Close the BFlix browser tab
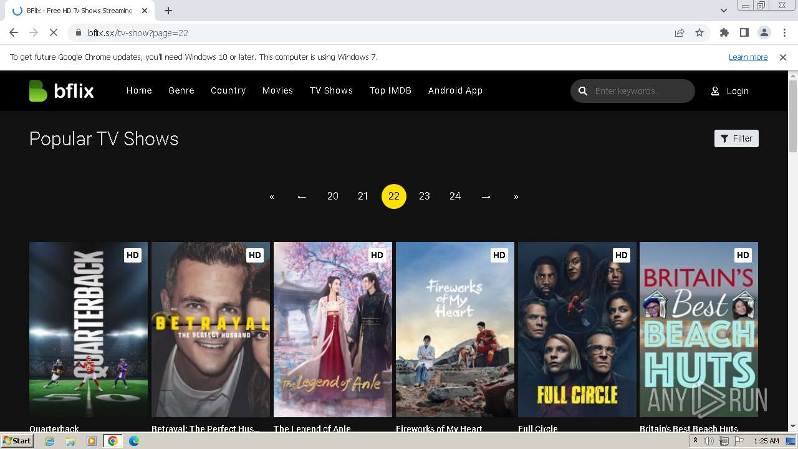Screen dimensions: 798x449 click(145, 11)
